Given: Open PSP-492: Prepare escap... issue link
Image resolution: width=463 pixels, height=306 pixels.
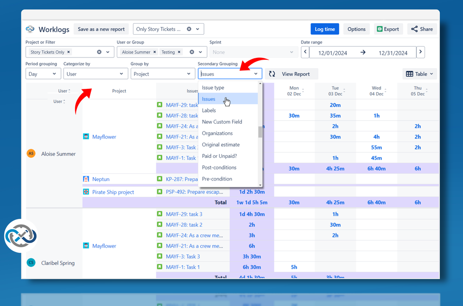Looking at the screenshot, I should 194,192.
